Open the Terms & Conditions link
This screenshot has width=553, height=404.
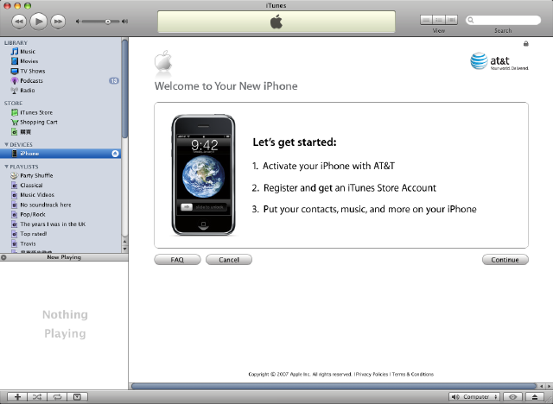point(413,374)
